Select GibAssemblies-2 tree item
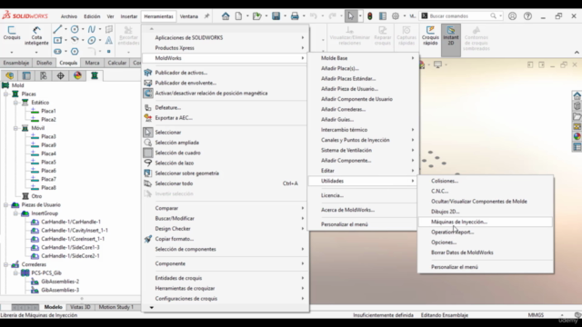582x327 pixels. click(60, 282)
